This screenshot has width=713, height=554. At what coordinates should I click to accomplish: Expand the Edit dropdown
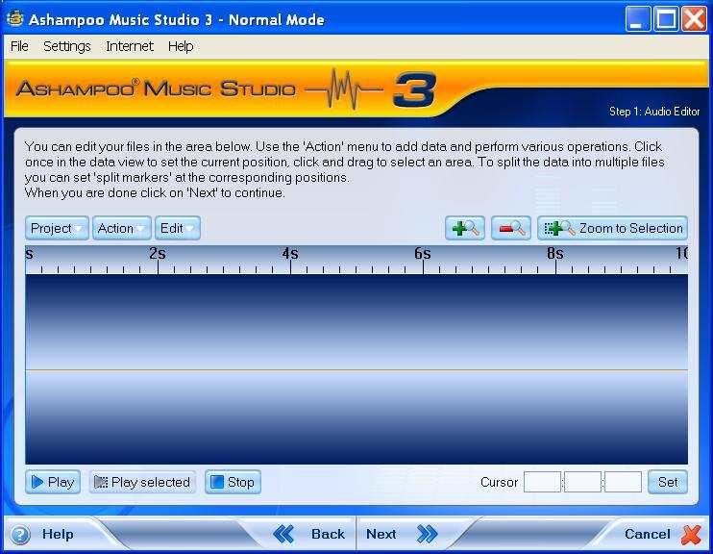(x=178, y=228)
